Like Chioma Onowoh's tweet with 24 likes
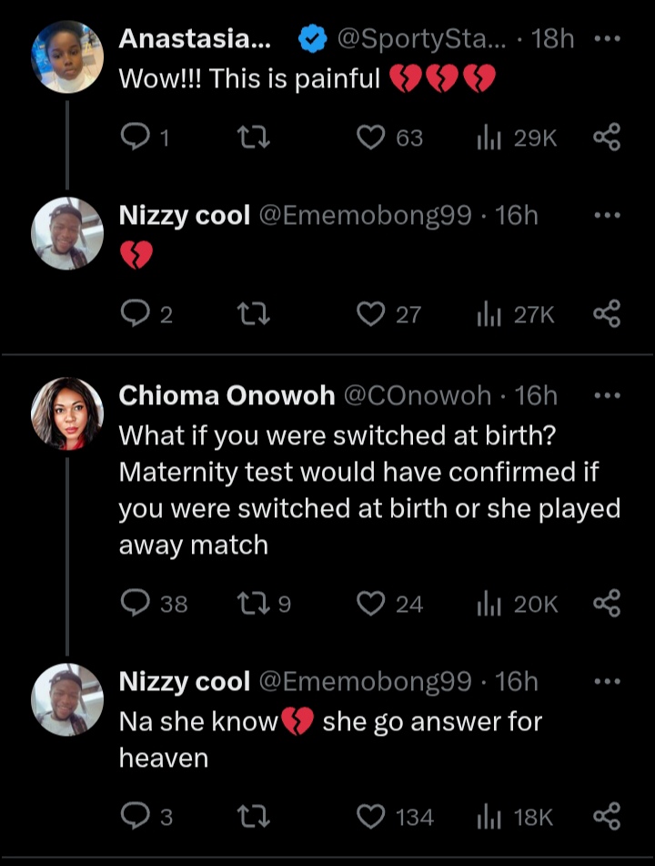 click(370, 603)
